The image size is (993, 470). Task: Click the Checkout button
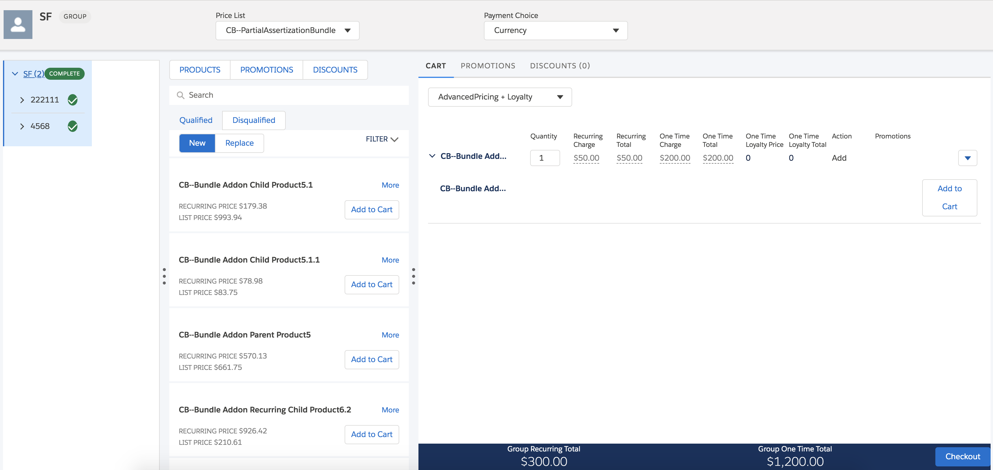pos(963,456)
